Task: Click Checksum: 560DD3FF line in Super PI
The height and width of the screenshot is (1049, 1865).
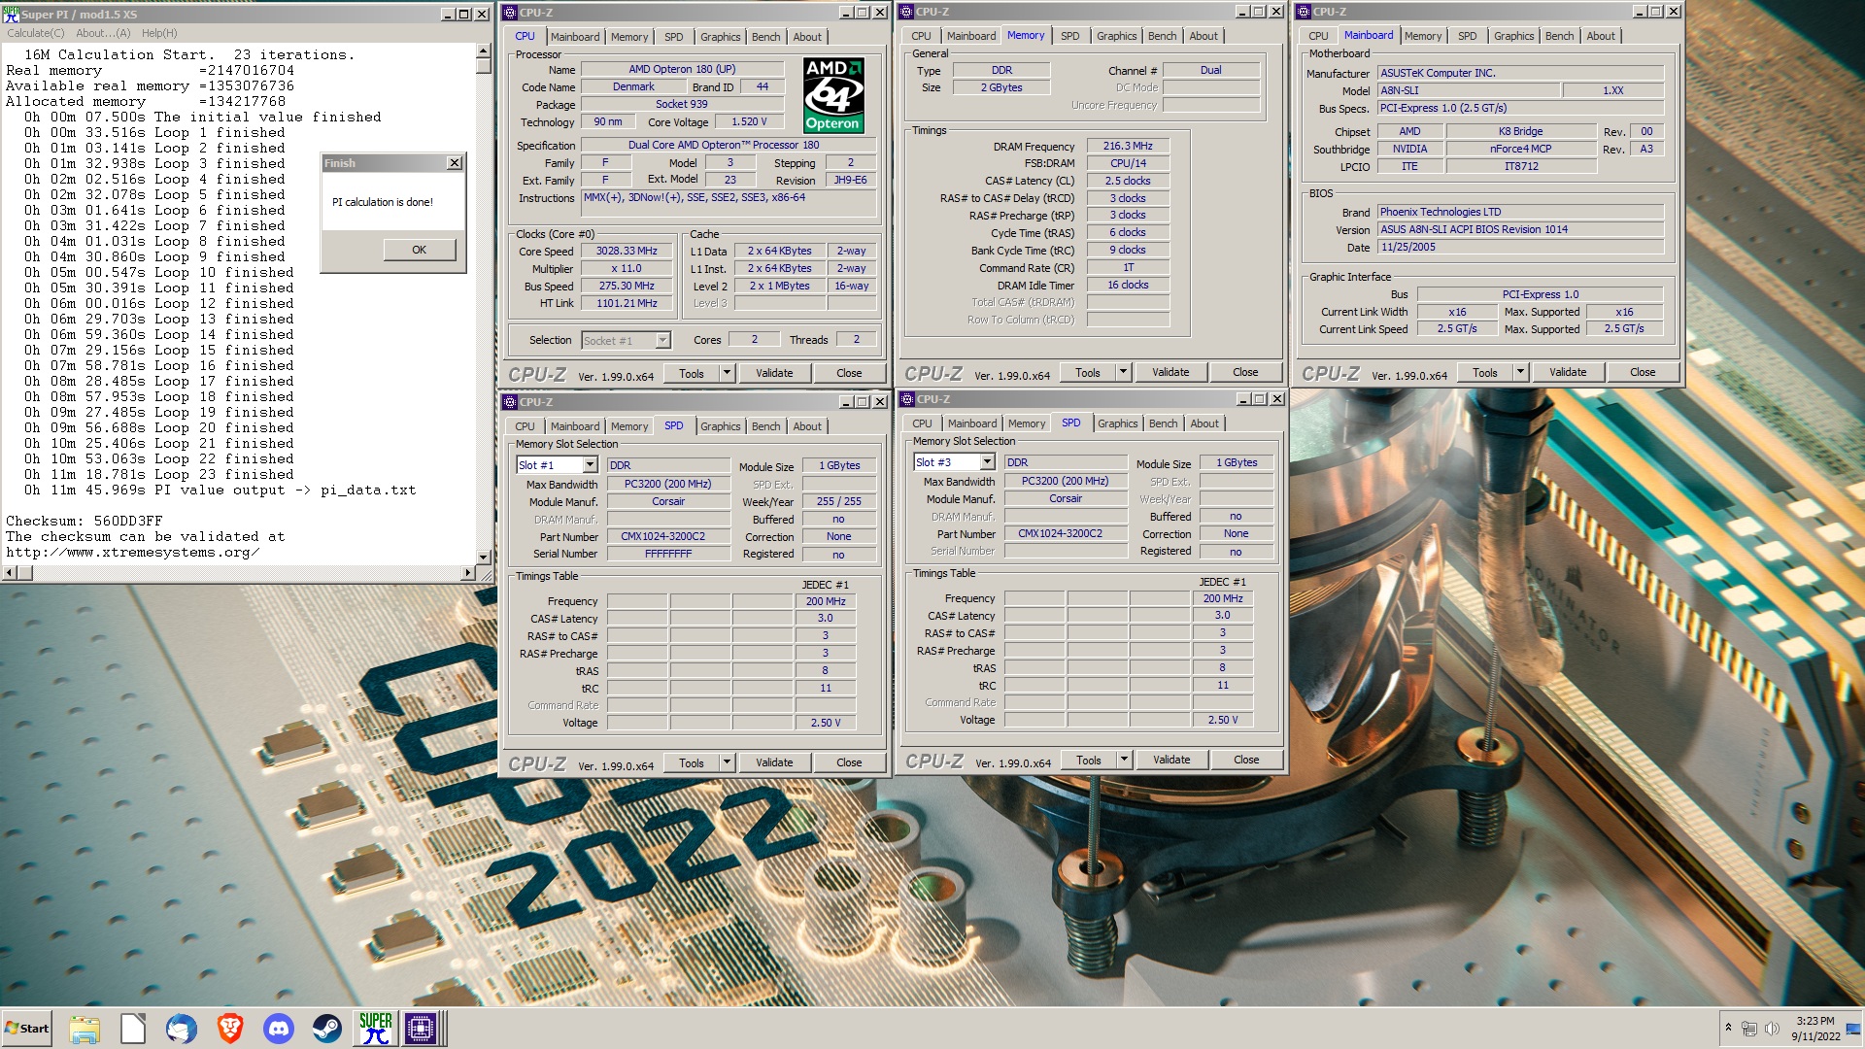Action: coord(85,521)
